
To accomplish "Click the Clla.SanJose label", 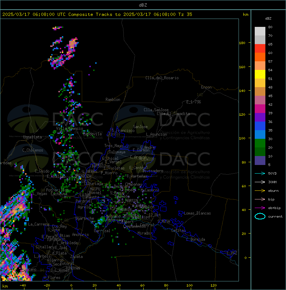I will 156,110.
